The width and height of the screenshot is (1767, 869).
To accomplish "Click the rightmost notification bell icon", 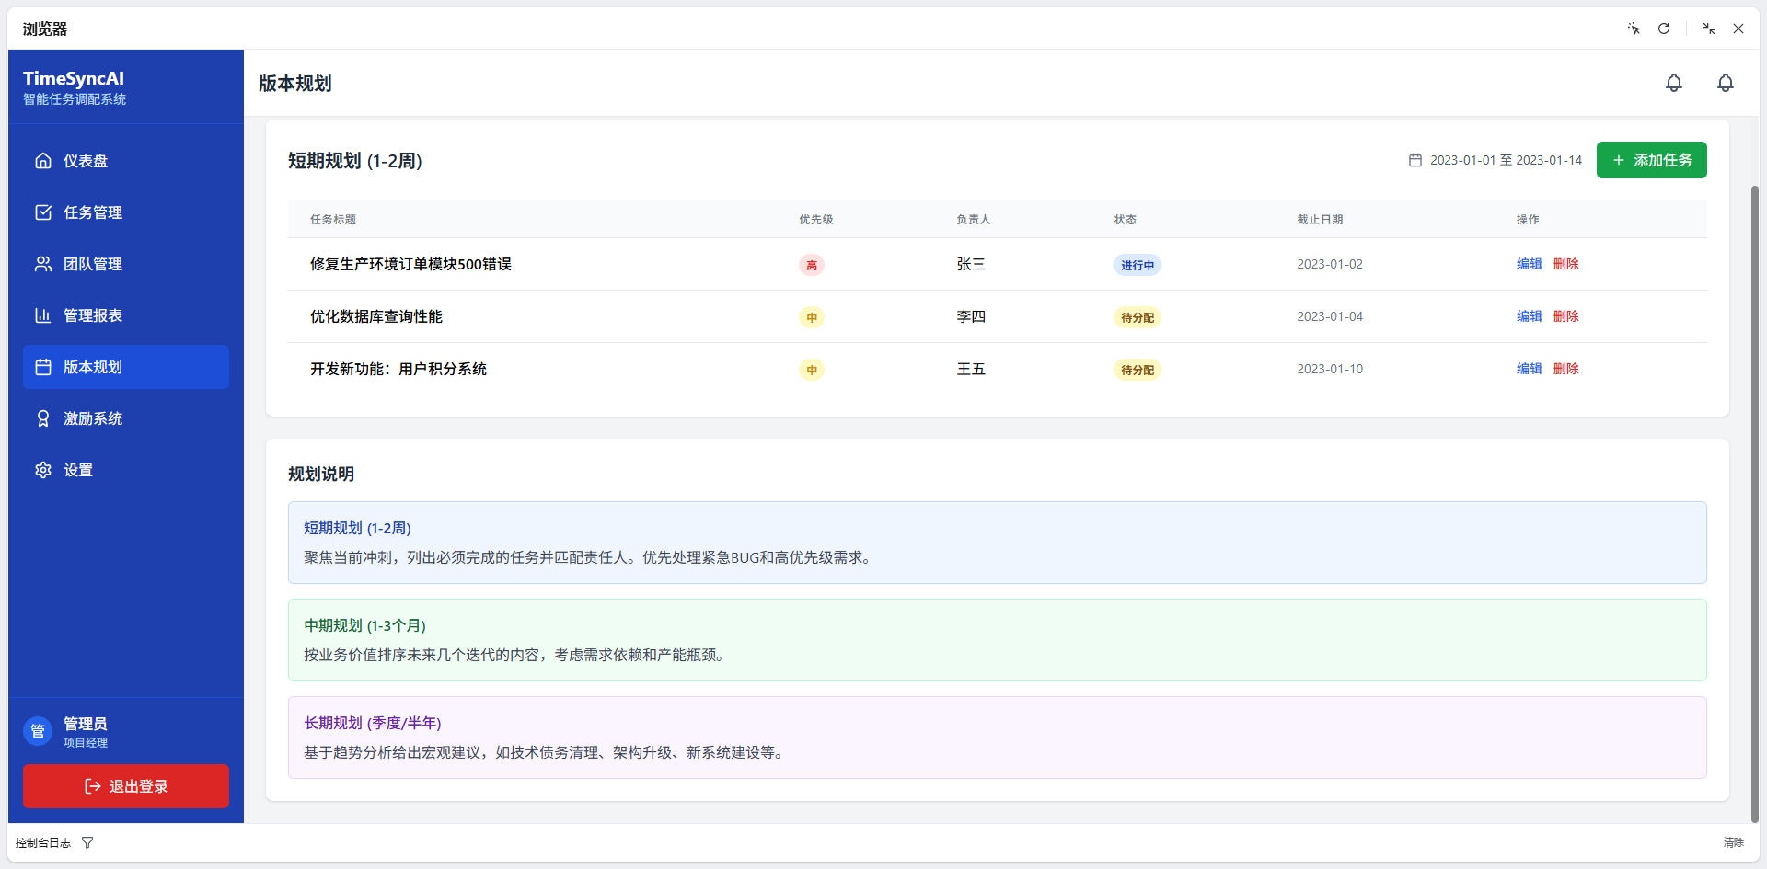I will (1726, 83).
